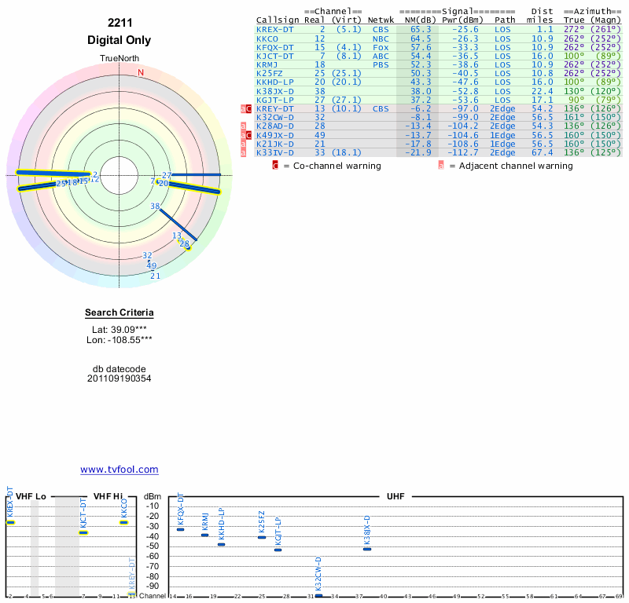Click the adjacent channel warning icon beside K21JK-D
The width and height of the screenshot is (629, 603).
tap(243, 144)
